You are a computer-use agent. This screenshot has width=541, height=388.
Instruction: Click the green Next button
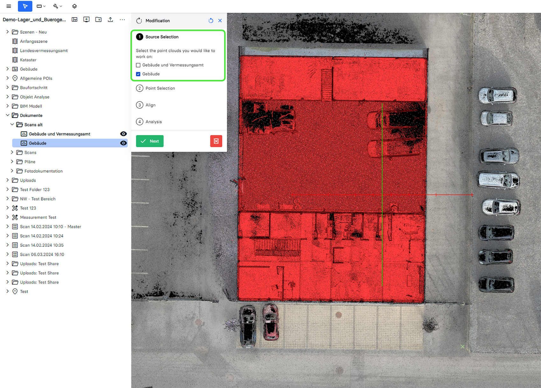point(150,141)
